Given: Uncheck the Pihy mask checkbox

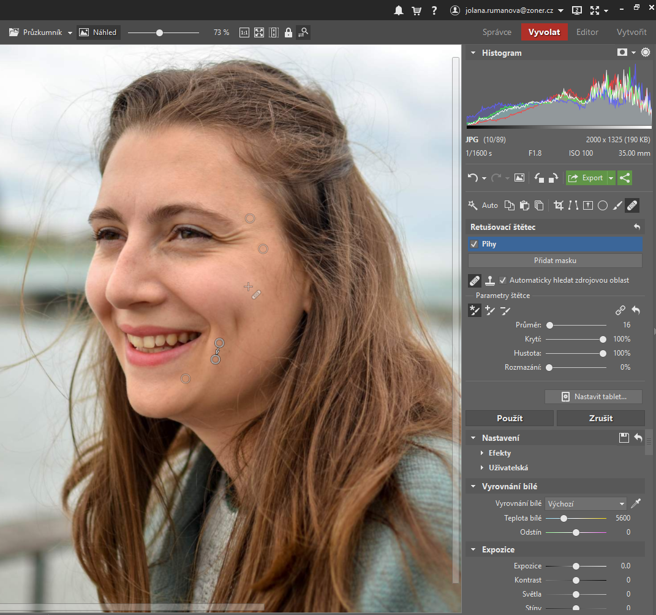Looking at the screenshot, I should [x=474, y=244].
